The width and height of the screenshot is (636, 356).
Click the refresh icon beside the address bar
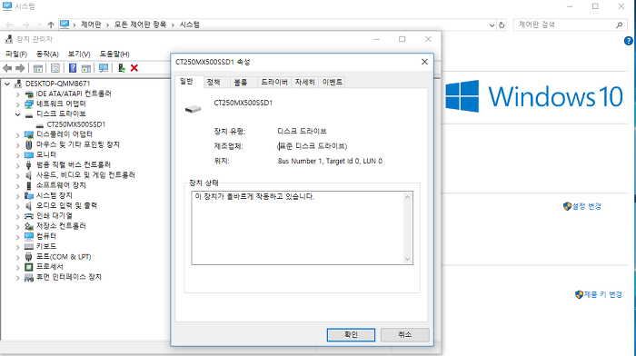502,25
